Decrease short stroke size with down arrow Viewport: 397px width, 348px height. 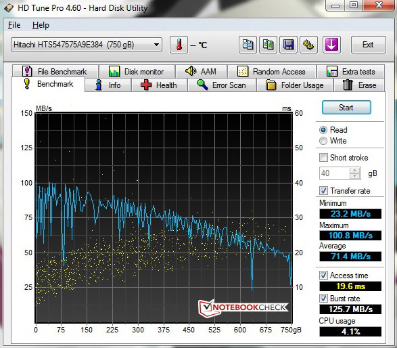pyautogui.click(x=354, y=176)
